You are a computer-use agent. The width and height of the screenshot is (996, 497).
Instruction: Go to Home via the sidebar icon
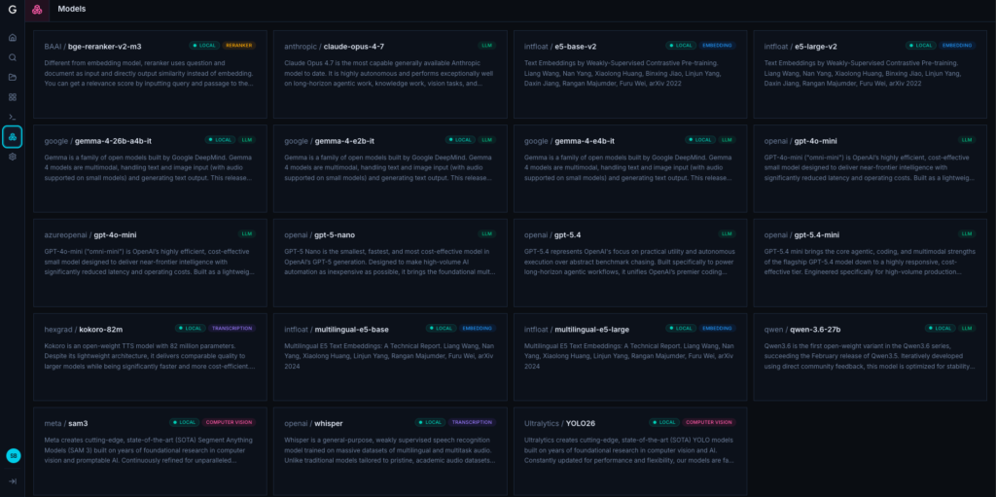click(12, 38)
